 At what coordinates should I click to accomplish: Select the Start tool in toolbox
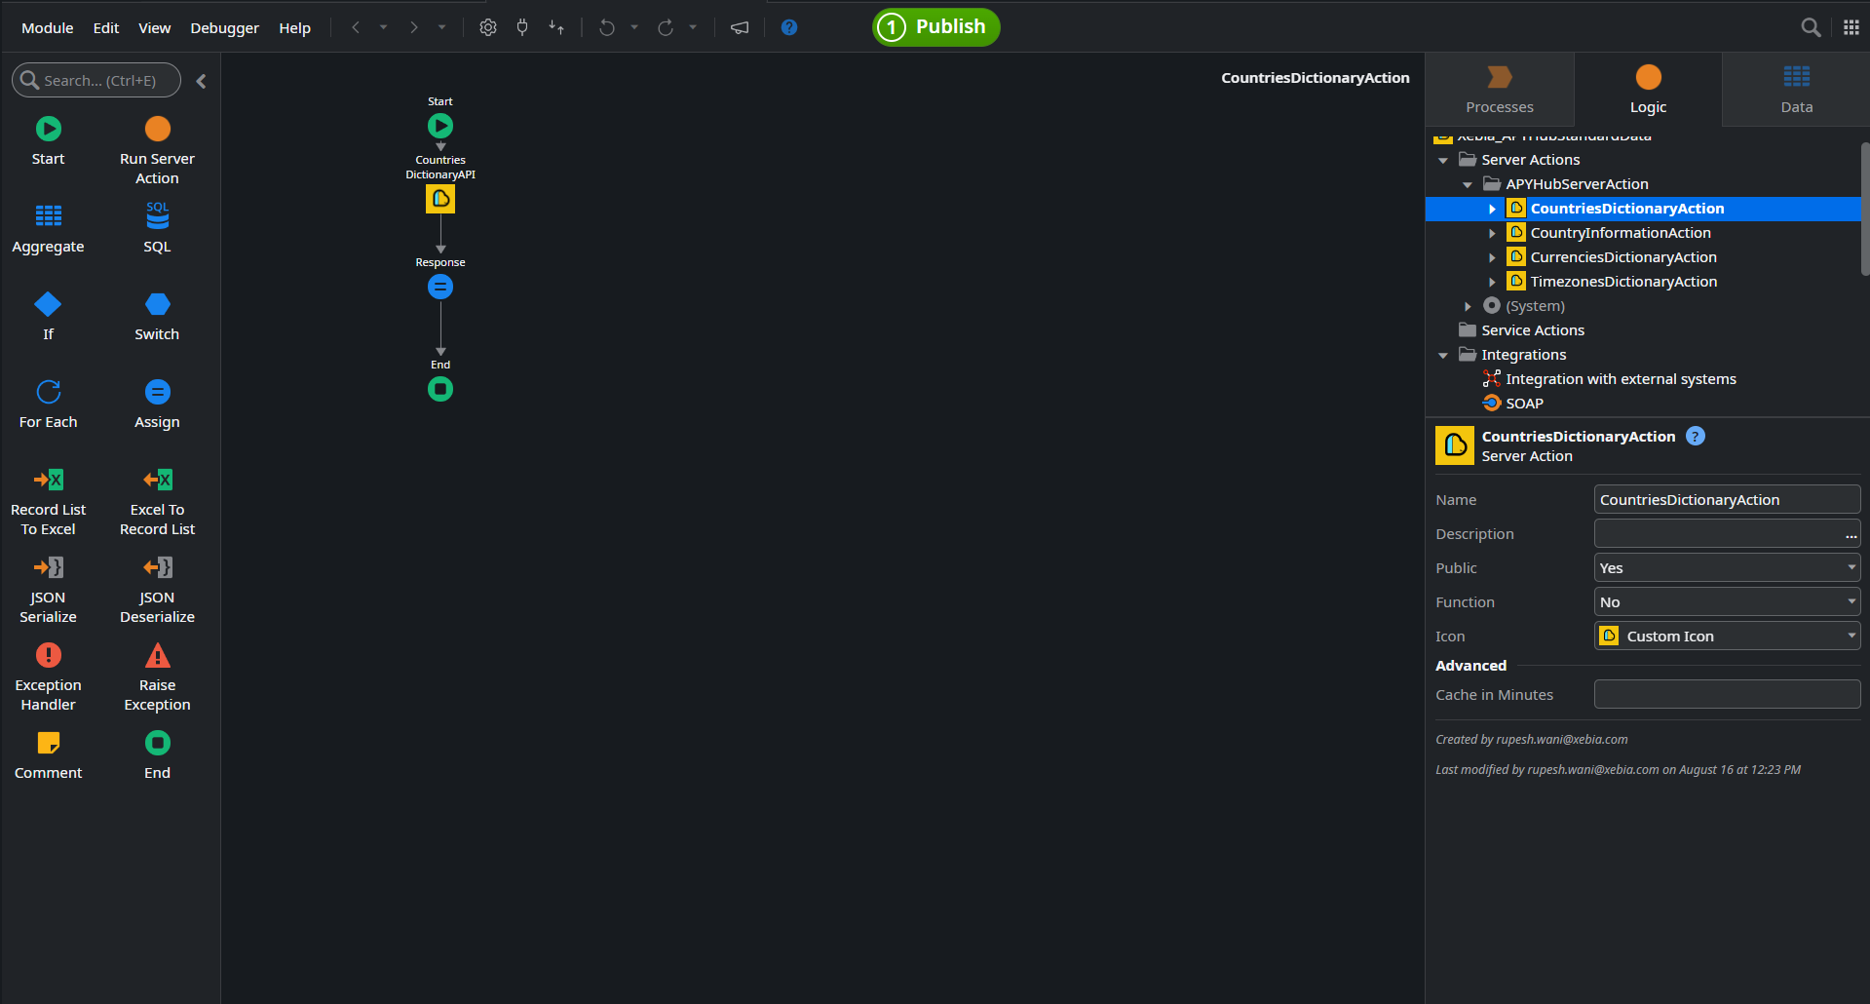(x=48, y=140)
